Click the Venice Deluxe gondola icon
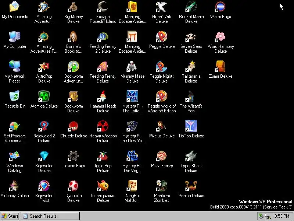This screenshot has width=294, height=221. (191, 186)
